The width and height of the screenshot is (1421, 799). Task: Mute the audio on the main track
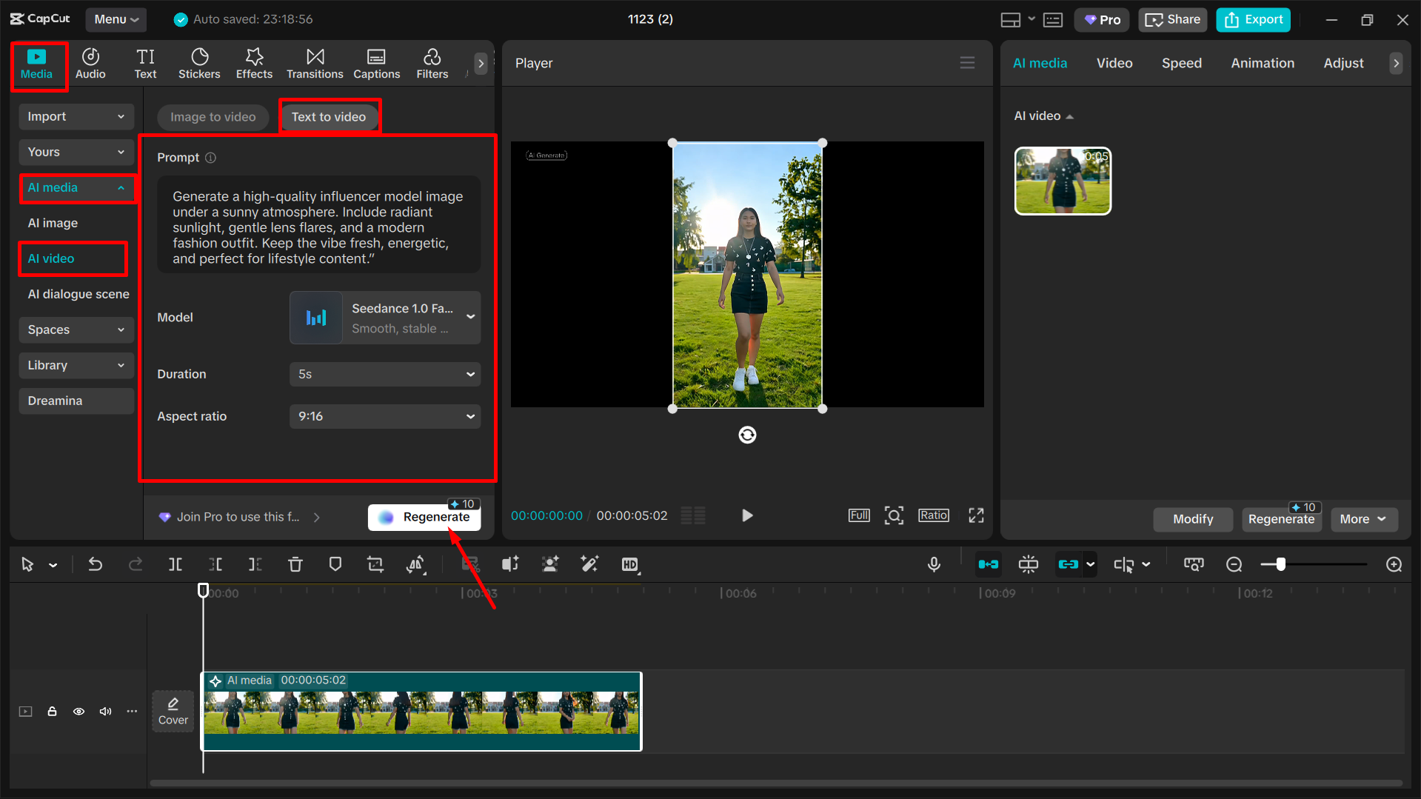point(105,711)
